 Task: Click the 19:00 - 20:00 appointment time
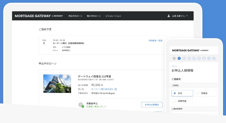(x=59, y=40)
